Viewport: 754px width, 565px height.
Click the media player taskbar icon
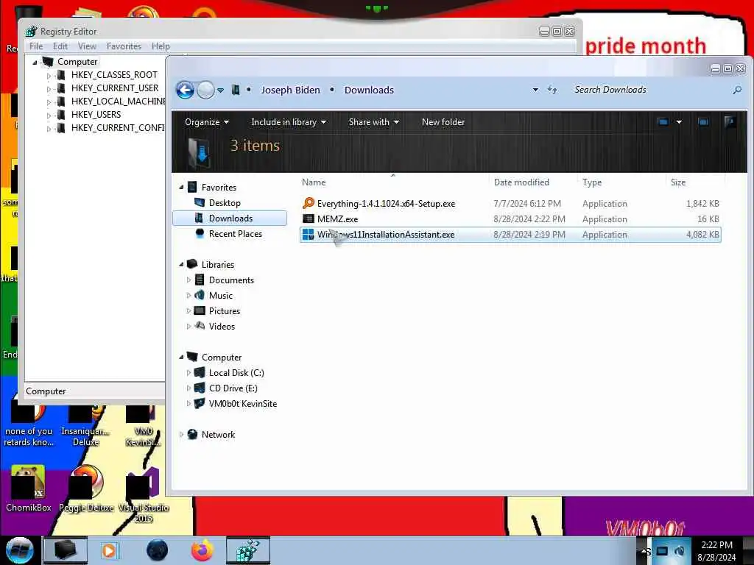click(110, 550)
